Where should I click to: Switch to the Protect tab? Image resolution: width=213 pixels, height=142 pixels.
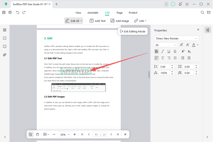[133, 13]
